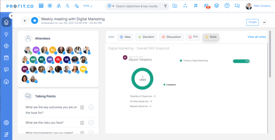This screenshot has height=140, width=275.
Task: Select the LG attendee avatar
Action: click(67, 60)
